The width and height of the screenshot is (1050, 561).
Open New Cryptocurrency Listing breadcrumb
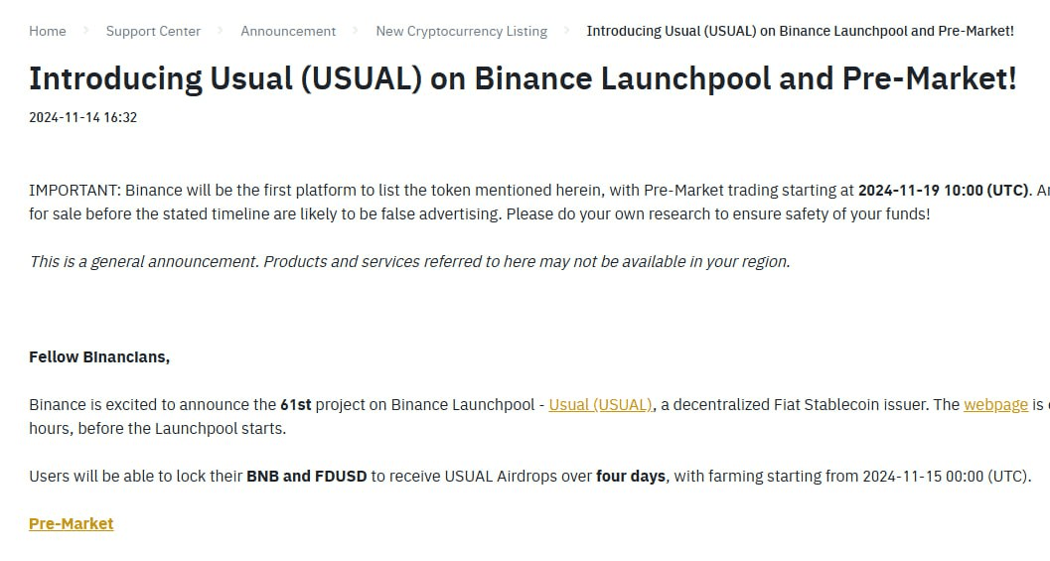(461, 31)
